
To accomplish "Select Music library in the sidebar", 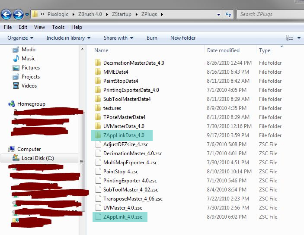I will click(24, 58).
